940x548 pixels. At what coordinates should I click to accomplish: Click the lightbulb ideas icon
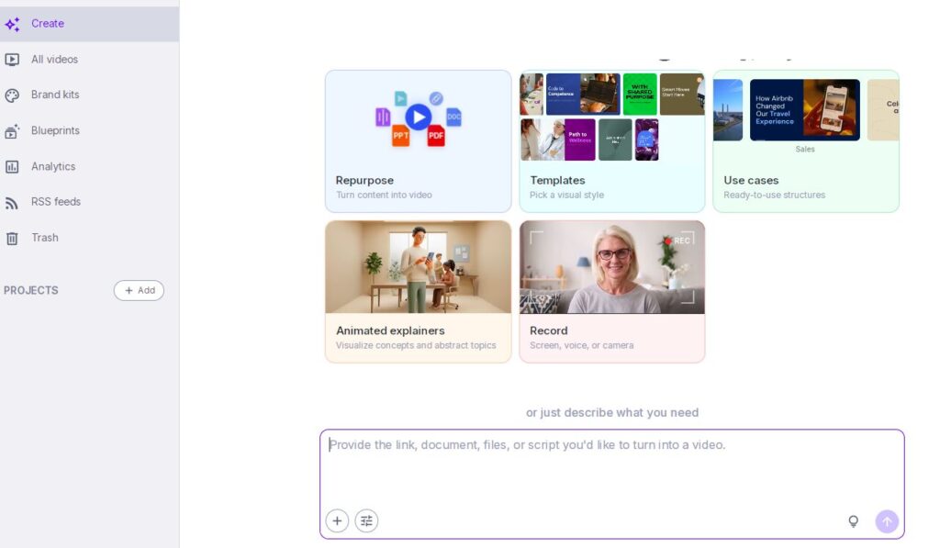click(853, 521)
